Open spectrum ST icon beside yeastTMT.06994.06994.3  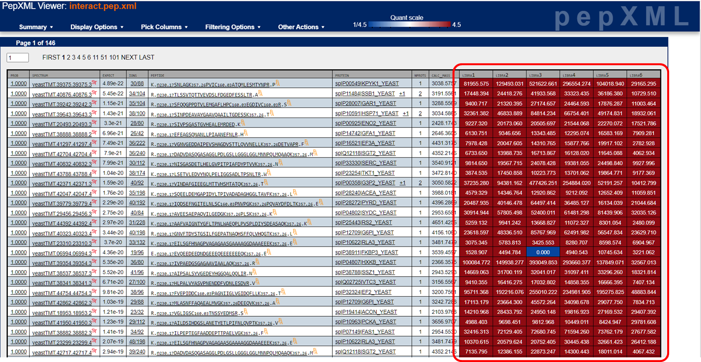click(94, 251)
